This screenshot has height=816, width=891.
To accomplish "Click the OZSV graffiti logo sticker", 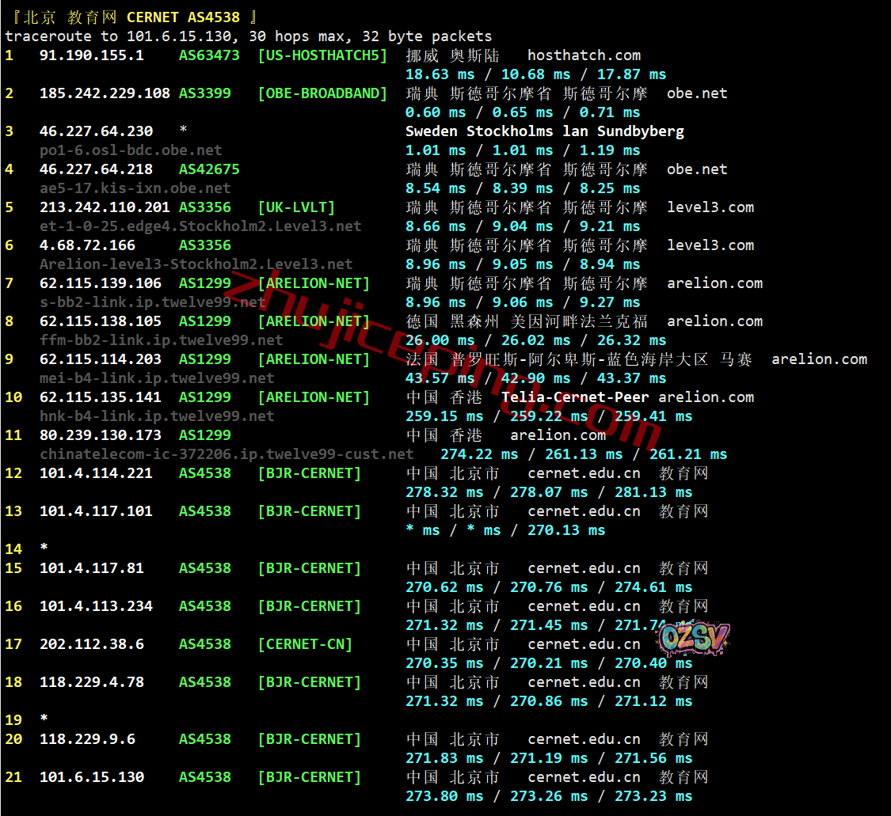I will pos(694,638).
